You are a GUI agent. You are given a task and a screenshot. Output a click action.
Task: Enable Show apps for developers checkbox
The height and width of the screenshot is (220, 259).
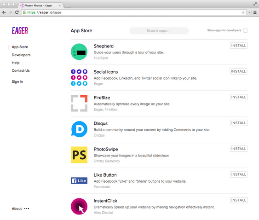pyautogui.click(x=246, y=30)
